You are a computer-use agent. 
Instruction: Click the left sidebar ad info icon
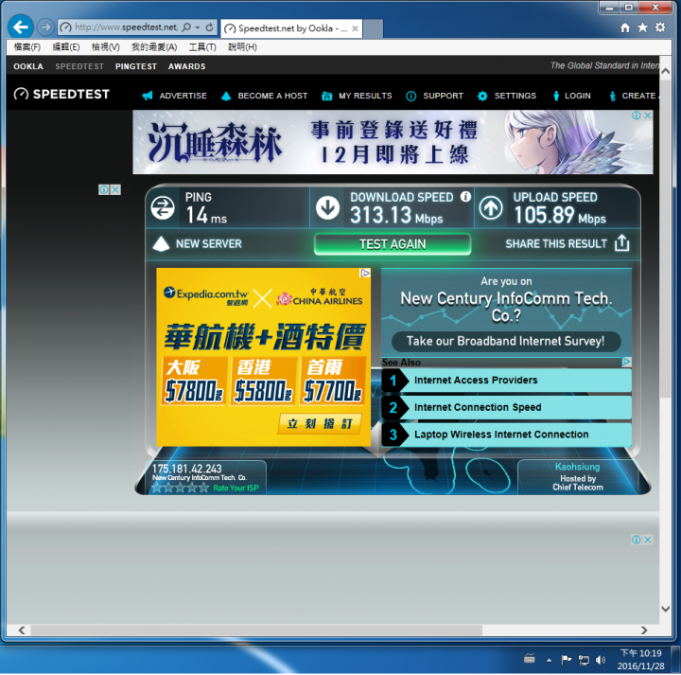pos(104,189)
